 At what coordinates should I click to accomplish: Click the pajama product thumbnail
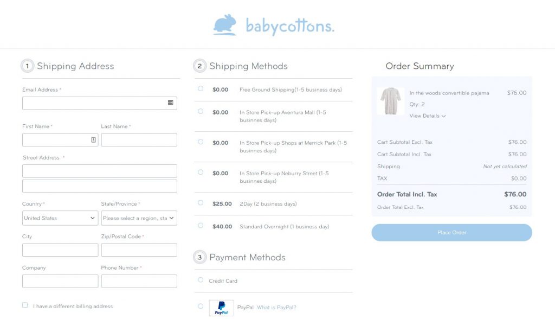pos(390,101)
